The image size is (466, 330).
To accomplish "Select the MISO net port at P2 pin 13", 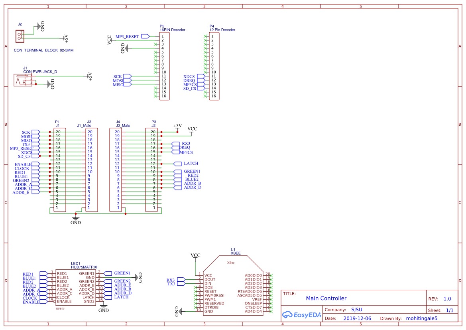I will point(127,84).
